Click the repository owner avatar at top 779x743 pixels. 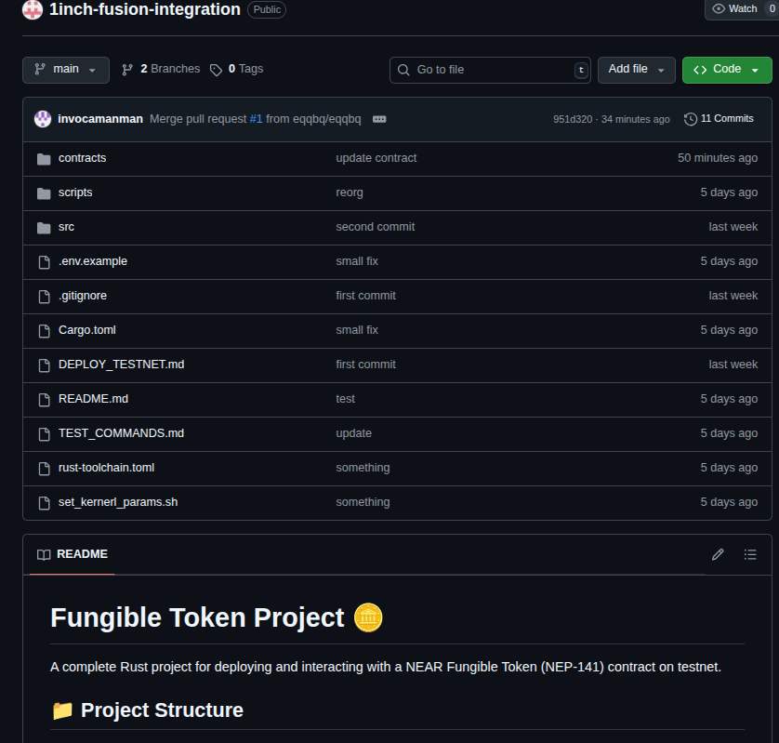(33, 9)
